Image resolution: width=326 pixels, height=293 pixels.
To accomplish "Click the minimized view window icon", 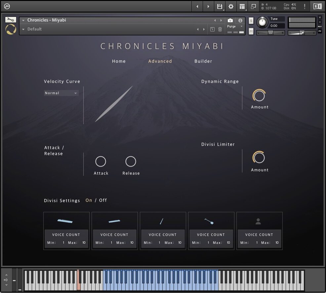I will (253, 6).
